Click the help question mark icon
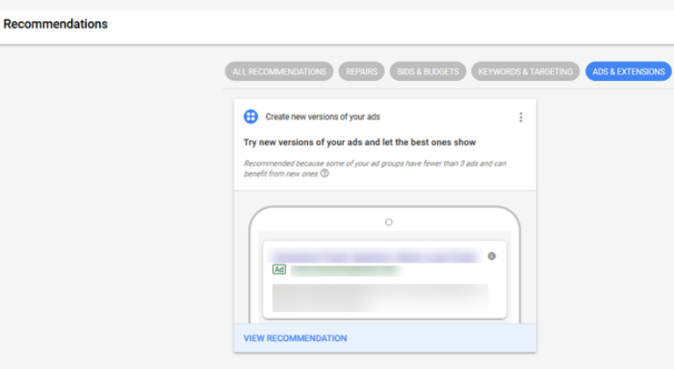Image resolution: width=674 pixels, height=369 pixels. [x=325, y=174]
